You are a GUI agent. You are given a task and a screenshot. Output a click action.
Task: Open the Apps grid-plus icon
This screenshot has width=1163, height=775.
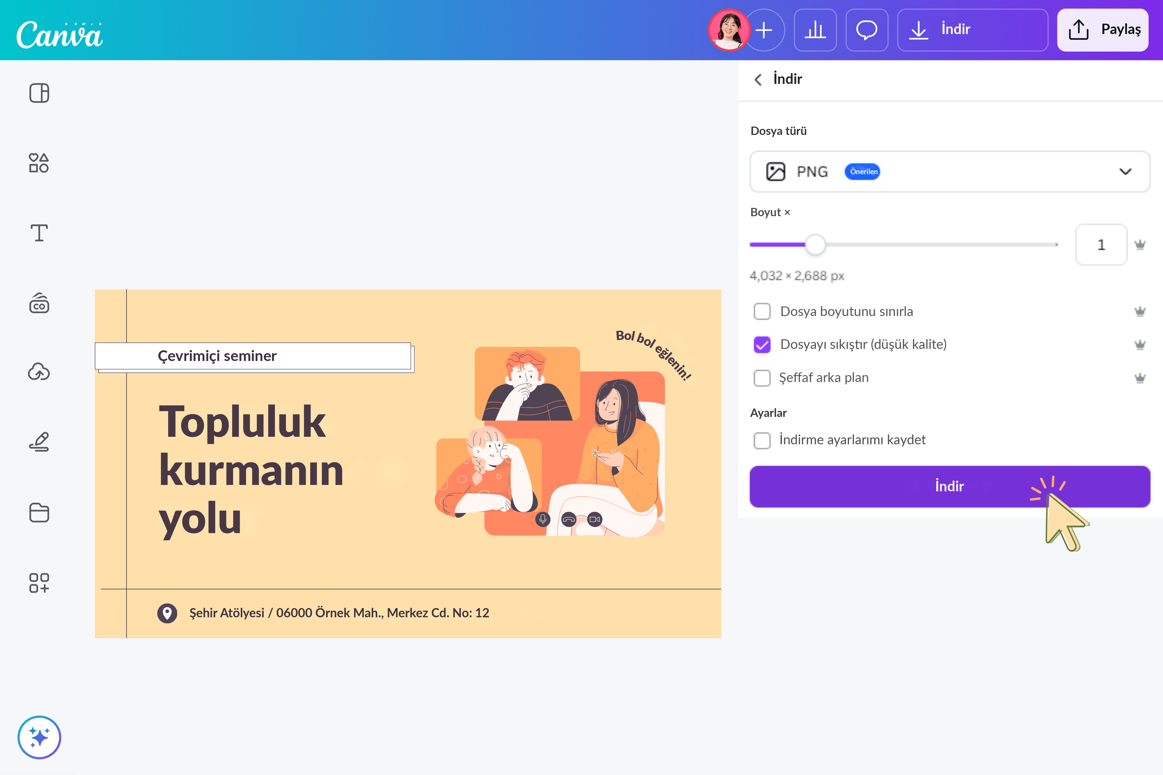(39, 583)
